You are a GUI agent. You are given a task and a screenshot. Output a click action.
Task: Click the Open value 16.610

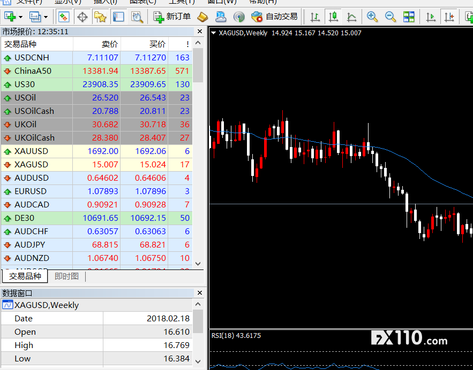pyautogui.click(x=176, y=332)
